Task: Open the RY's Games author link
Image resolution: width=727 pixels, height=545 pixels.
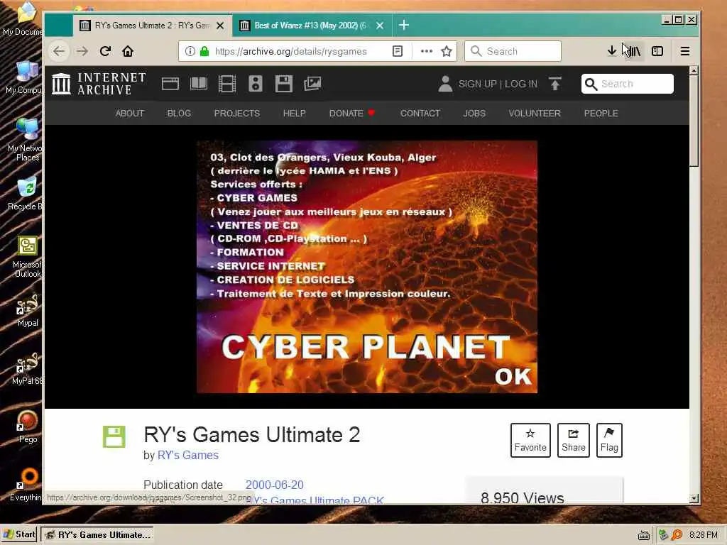Action: tap(187, 455)
